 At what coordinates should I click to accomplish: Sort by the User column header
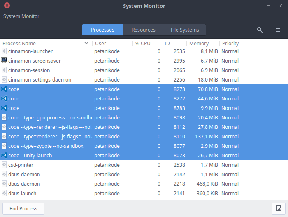(x=112, y=43)
